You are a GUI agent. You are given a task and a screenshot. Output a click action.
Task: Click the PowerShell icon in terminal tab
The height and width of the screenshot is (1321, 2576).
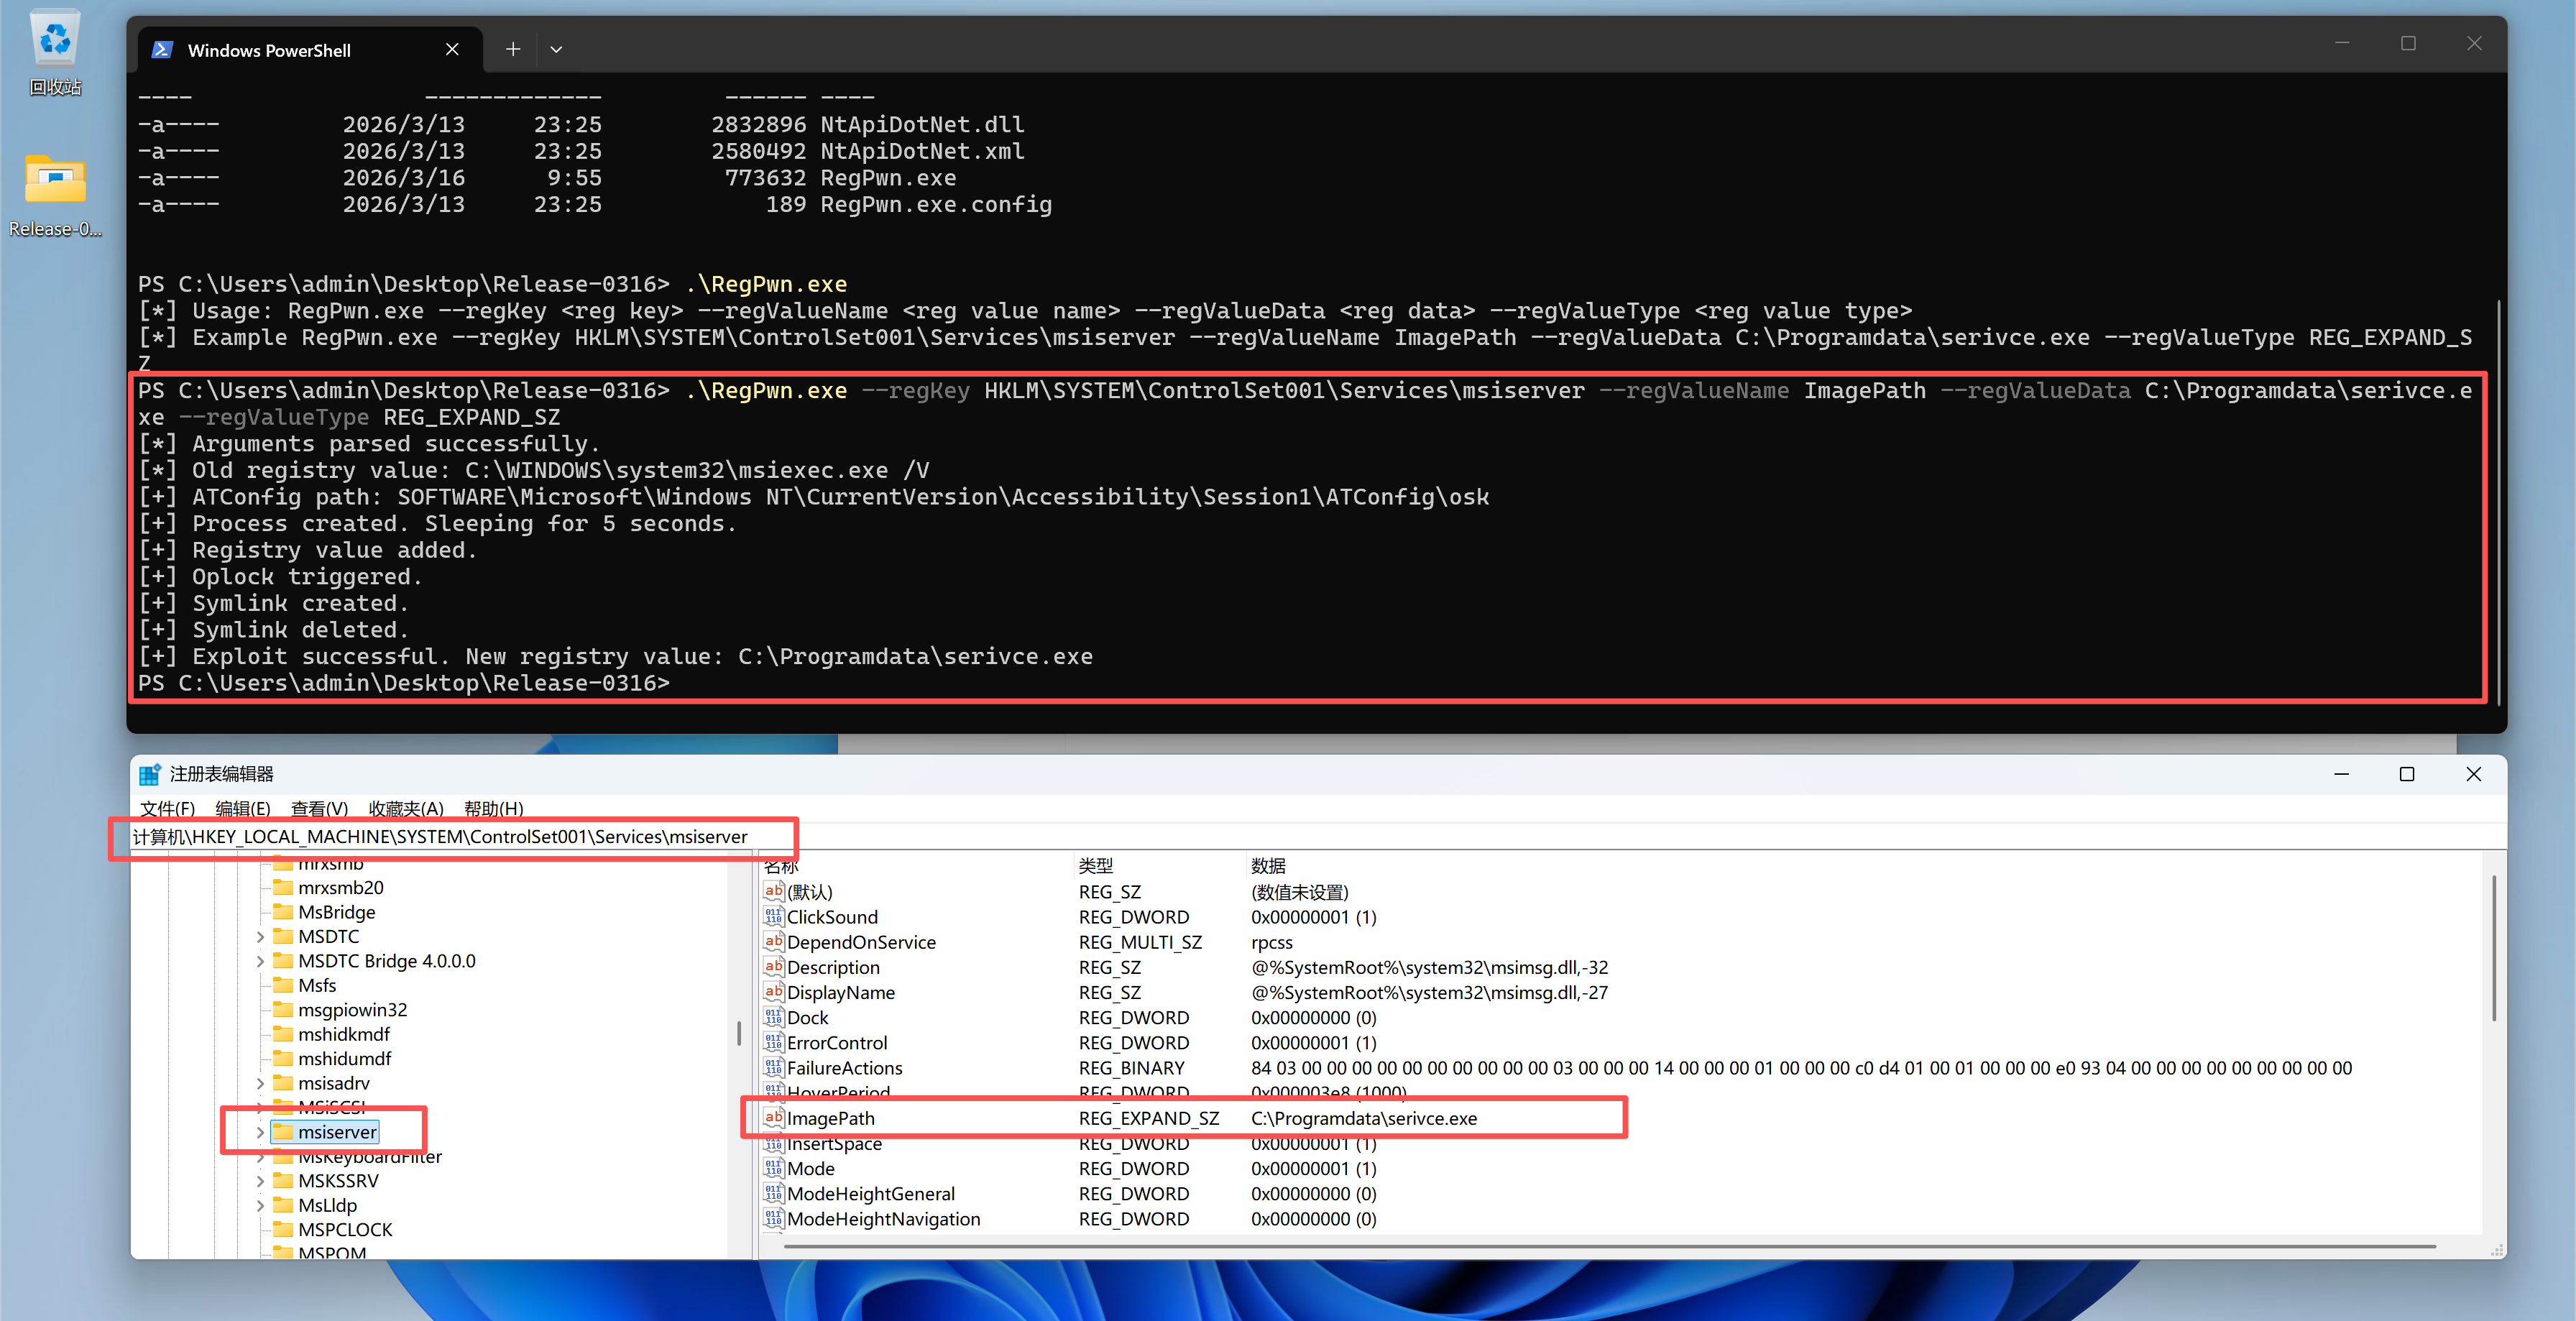(163, 50)
